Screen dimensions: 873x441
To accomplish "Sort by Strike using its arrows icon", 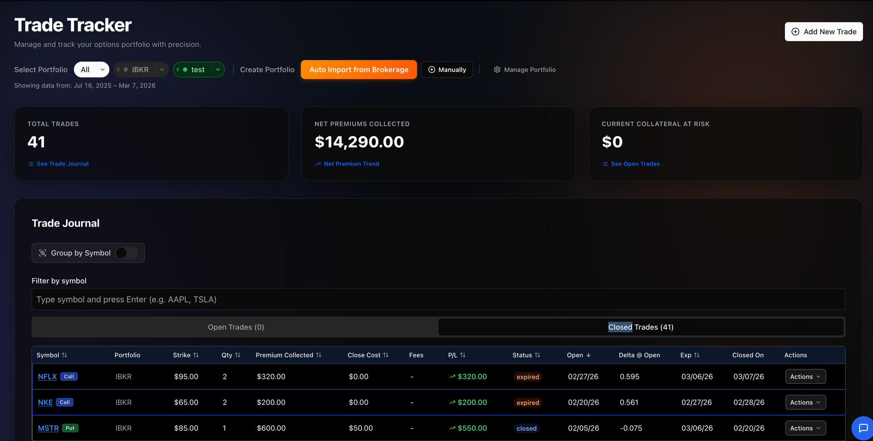I will coord(196,355).
